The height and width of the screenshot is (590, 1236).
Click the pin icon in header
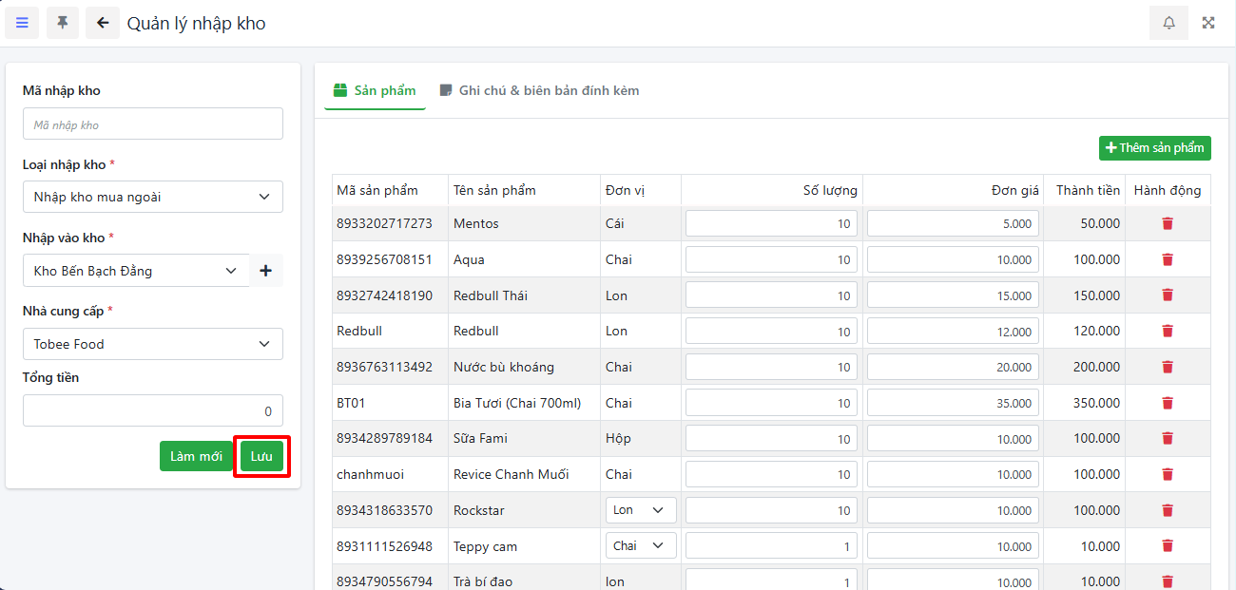point(63,23)
